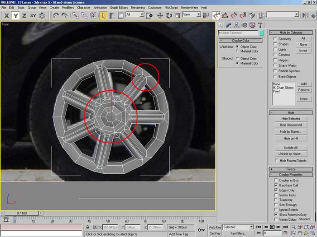Image resolution: width=317 pixels, height=237 pixels.
Task: Enable the Geometry hide checkbox
Action: point(275,39)
